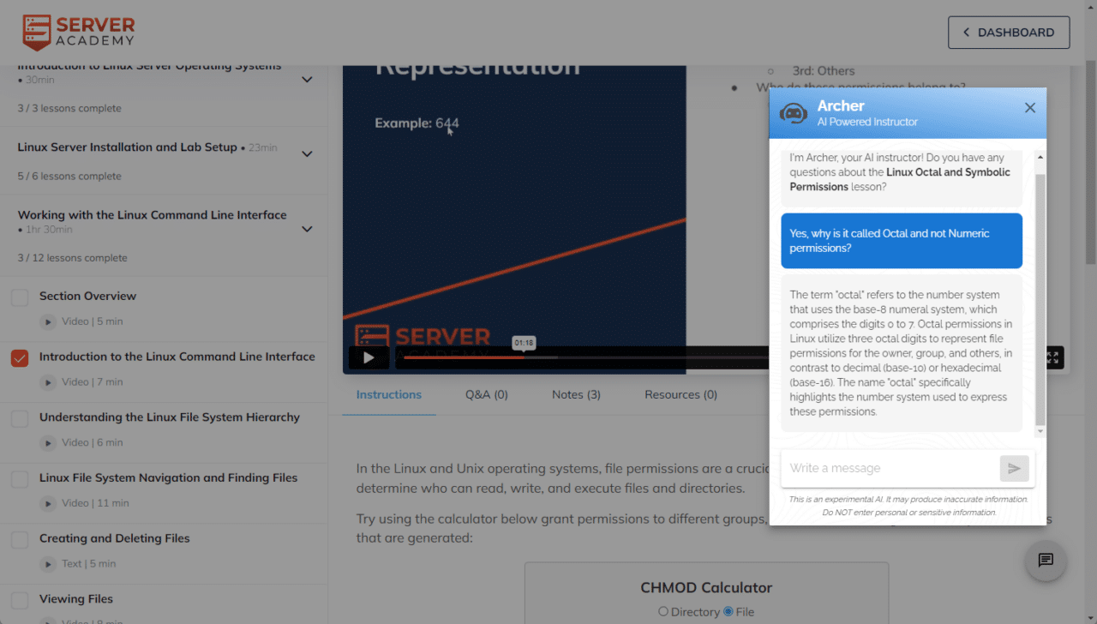Check the Section Overview lesson checkbox
1097x624 pixels.
20,297
